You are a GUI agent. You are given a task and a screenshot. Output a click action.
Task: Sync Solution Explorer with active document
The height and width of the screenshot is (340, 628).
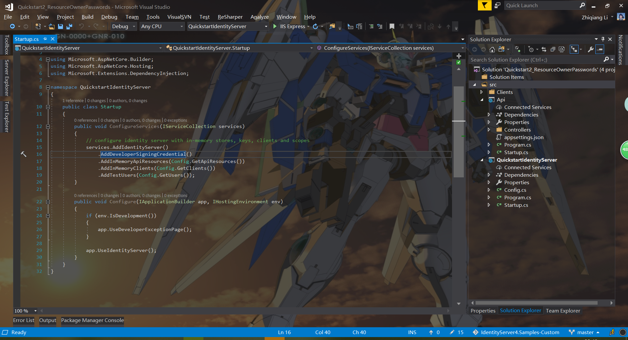click(544, 49)
